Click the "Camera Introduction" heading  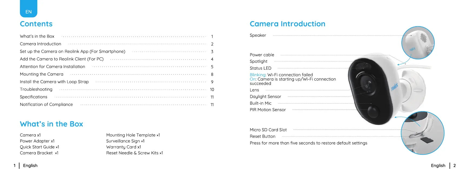287,24
